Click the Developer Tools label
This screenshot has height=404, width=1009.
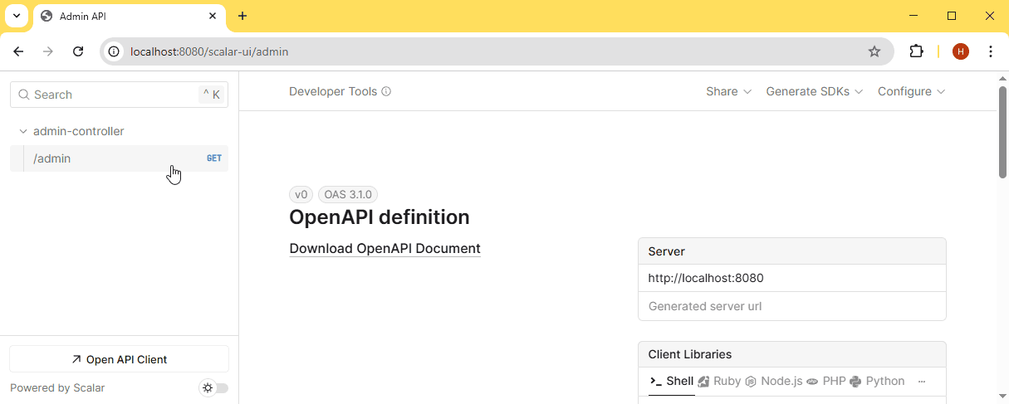(333, 91)
